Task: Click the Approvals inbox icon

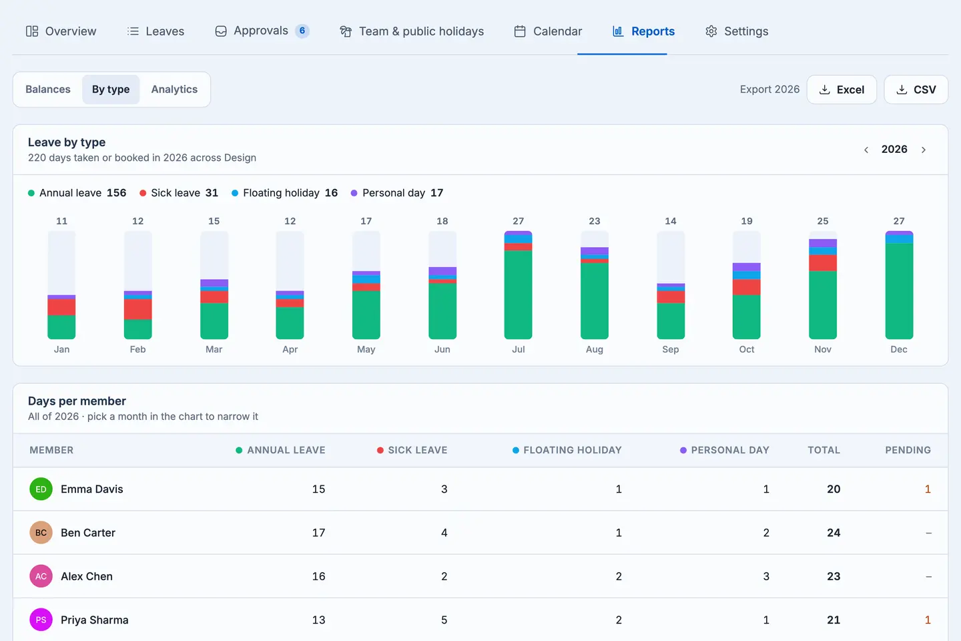Action: coord(221,31)
